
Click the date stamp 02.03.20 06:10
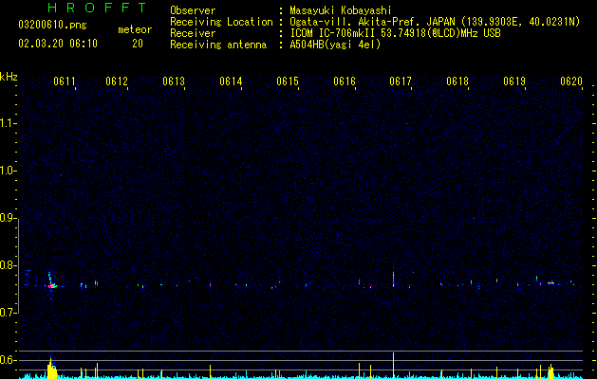(x=58, y=44)
